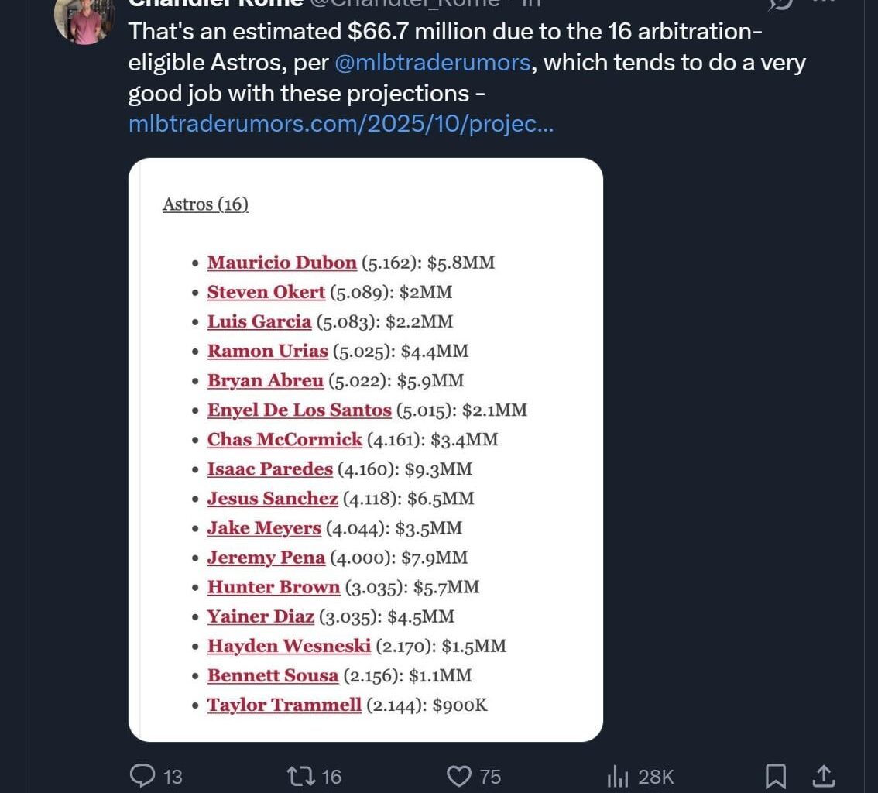The image size is (878, 793).
Task: Open the reply icon to comment
Action: coord(143,775)
